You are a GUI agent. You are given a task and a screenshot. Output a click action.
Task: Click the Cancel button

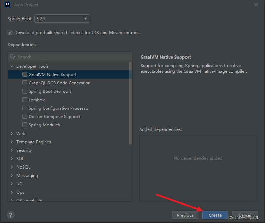[245, 215]
